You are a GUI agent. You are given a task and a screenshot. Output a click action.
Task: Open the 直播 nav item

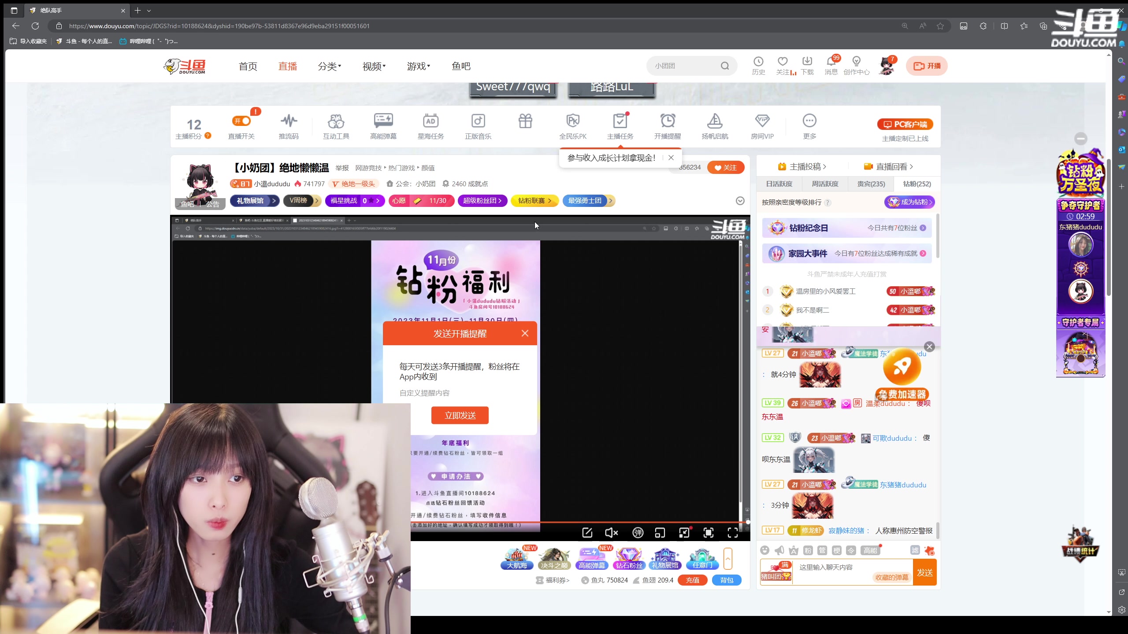click(x=288, y=66)
